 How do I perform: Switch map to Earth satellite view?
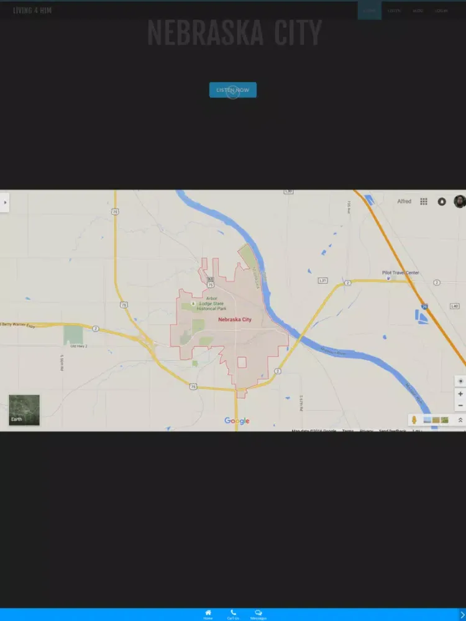[x=24, y=410]
